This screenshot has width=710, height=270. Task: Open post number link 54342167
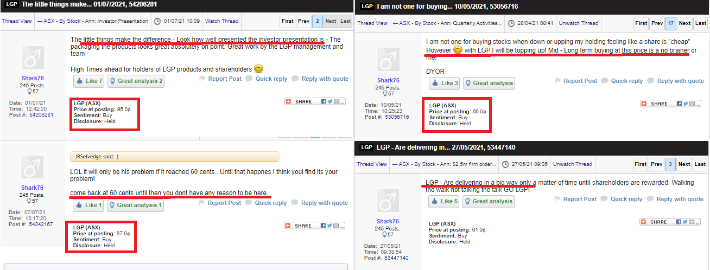point(41,224)
